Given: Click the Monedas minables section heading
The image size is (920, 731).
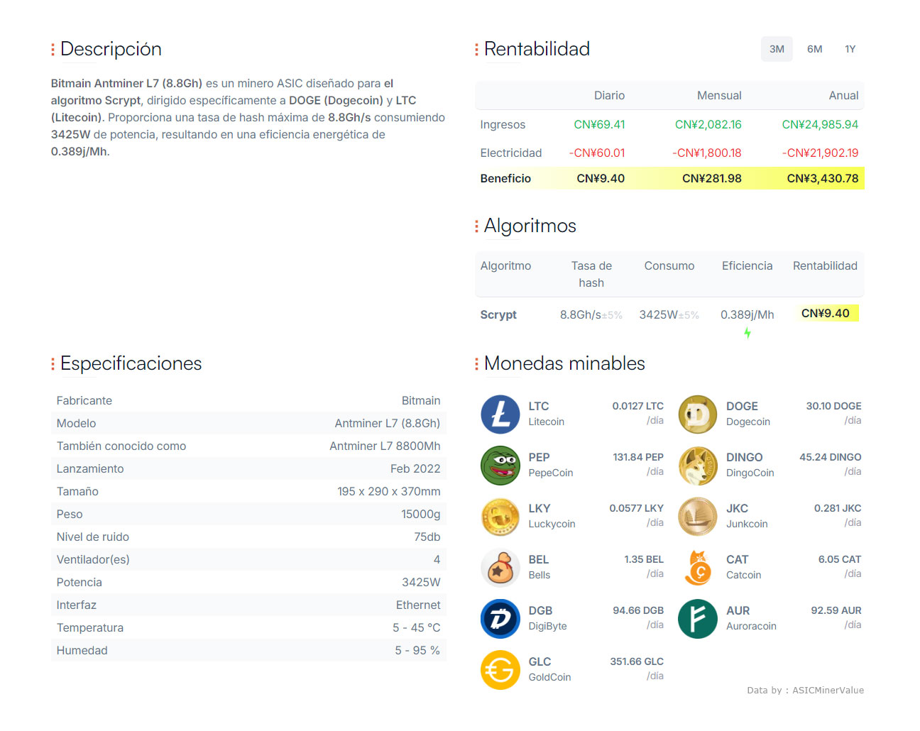Looking at the screenshot, I should (564, 363).
